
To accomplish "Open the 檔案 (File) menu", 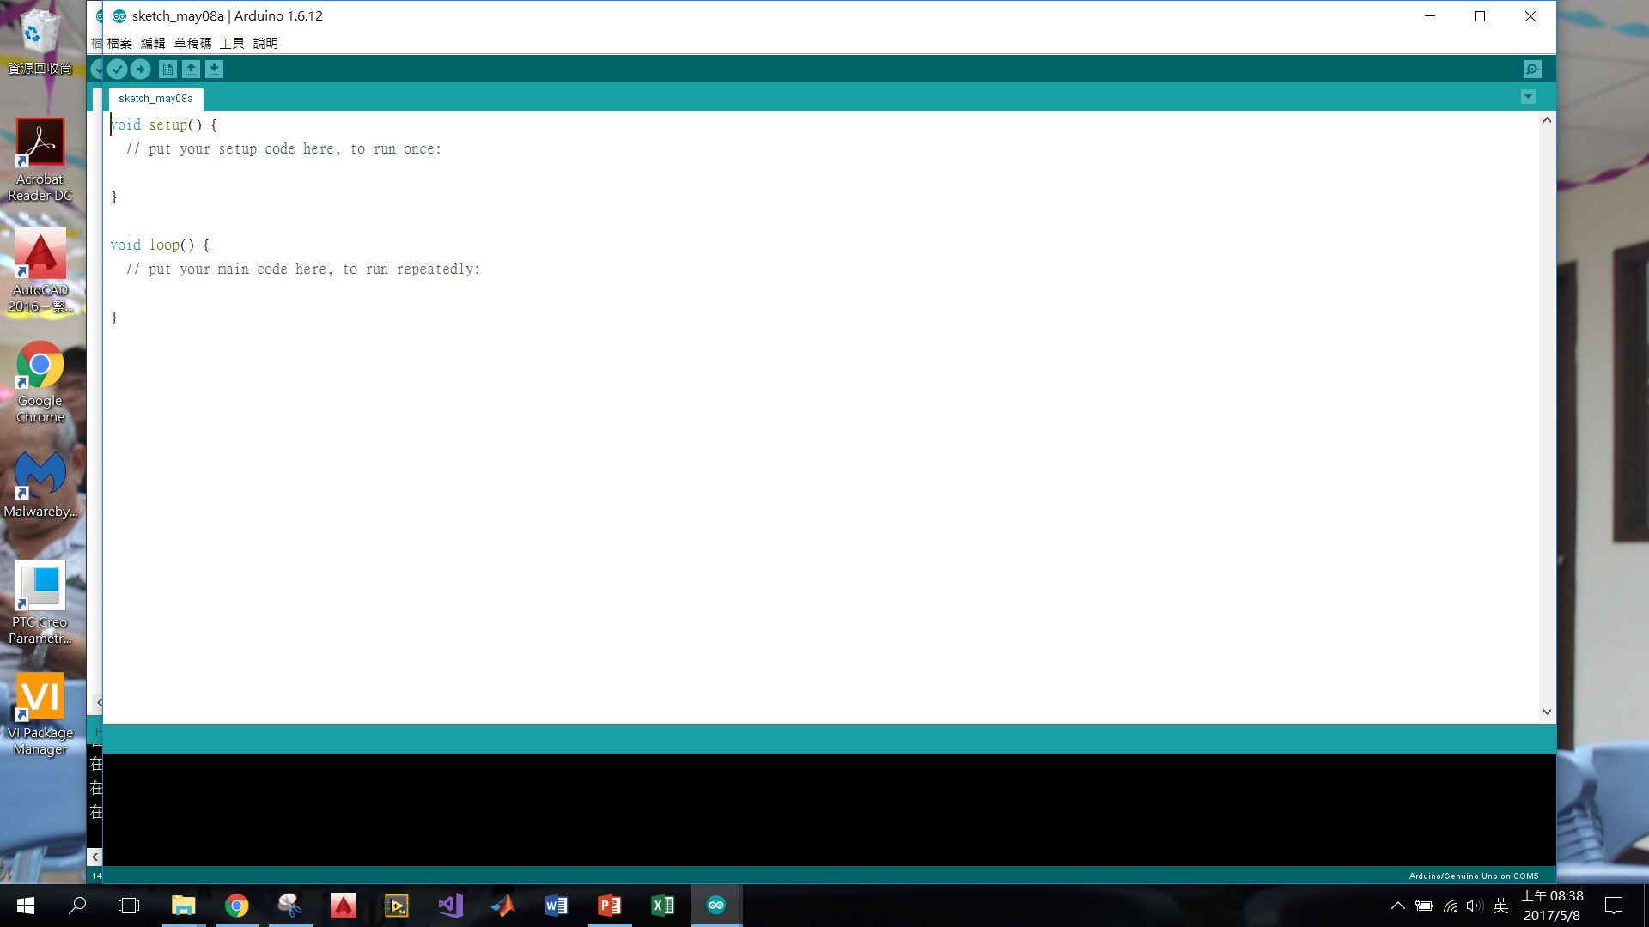I will (119, 43).
